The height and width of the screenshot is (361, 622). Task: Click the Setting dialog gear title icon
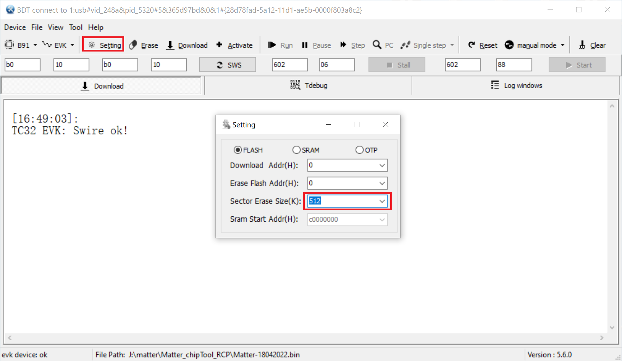[226, 125]
